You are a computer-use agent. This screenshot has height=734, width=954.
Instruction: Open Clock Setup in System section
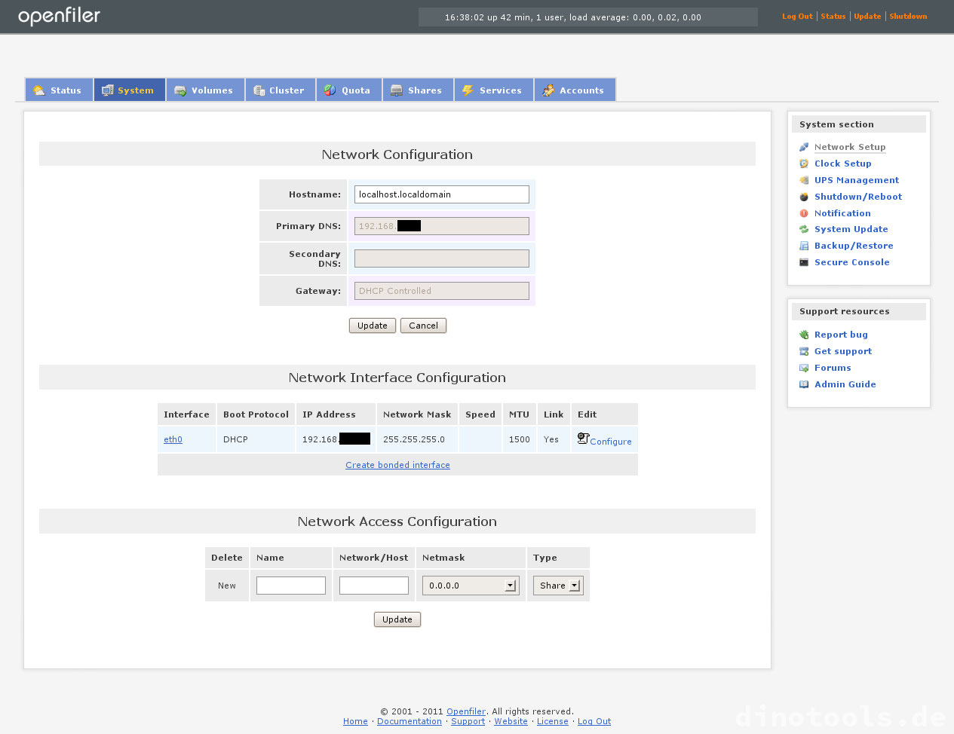tap(842, 164)
